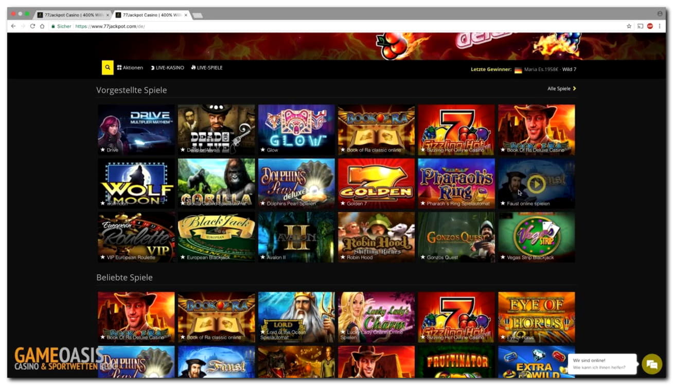Bookmark the page with star icon

click(x=629, y=26)
